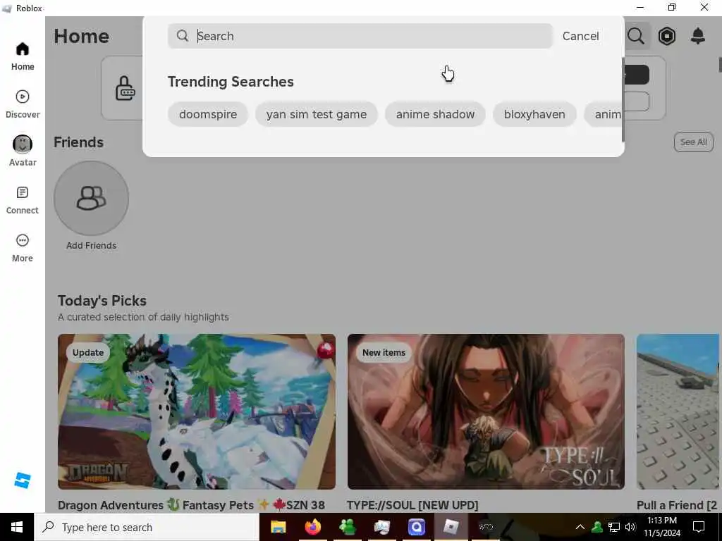Screen dimensions: 722x541
Task: Open the notifications bell
Action: click(x=698, y=36)
